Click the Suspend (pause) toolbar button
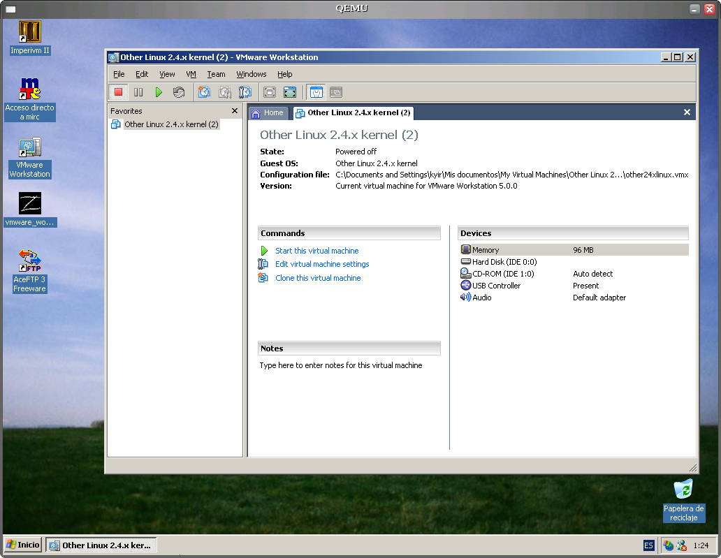The width and height of the screenshot is (721, 558). (138, 92)
